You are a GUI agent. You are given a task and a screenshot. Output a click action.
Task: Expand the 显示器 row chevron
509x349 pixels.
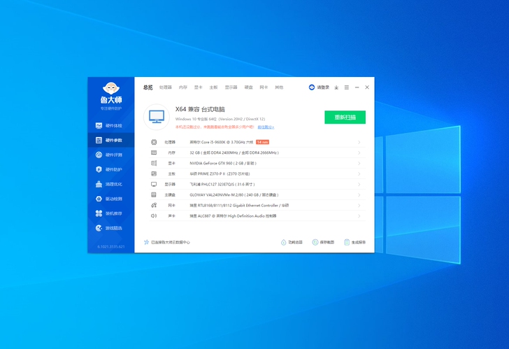click(x=359, y=185)
